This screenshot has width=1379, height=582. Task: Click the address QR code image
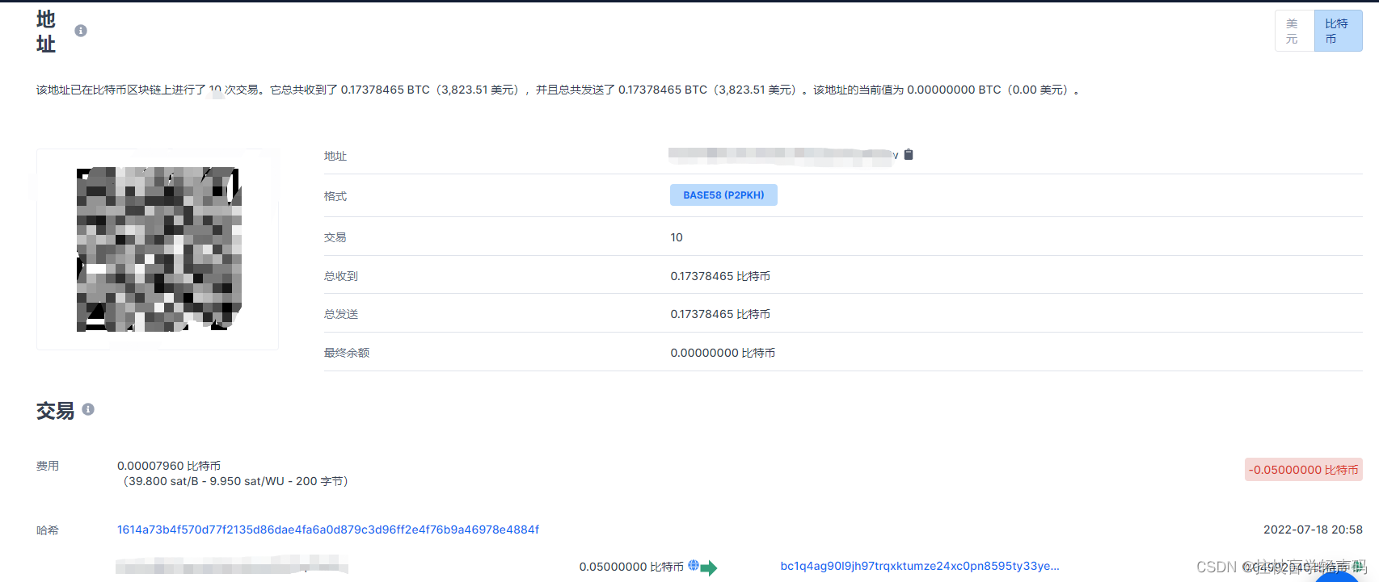tap(158, 249)
